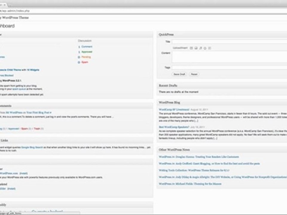
Task: Click the Add Video icon in QuickPress
Action: point(196,48)
